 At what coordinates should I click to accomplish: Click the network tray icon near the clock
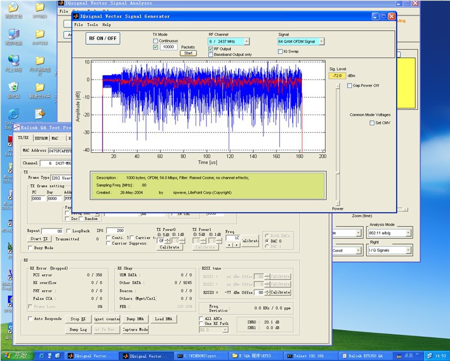[x=430, y=356]
